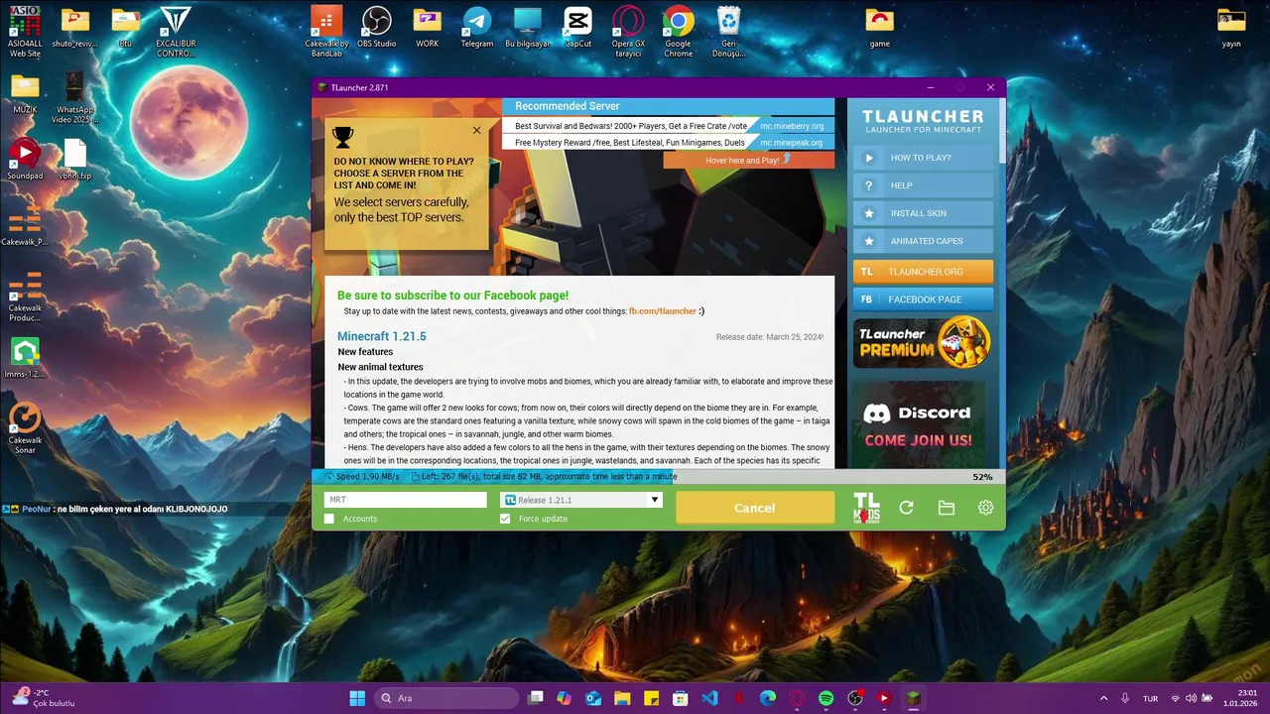Click Hover here and Play! button
Image resolution: width=1270 pixels, height=714 pixels.
click(x=749, y=160)
